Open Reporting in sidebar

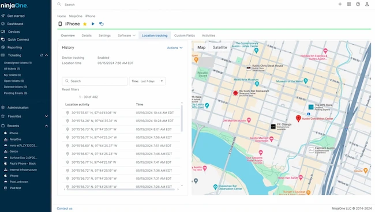pos(14,47)
